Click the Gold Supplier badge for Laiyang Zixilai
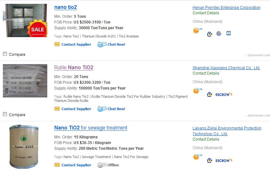 coord(197,157)
